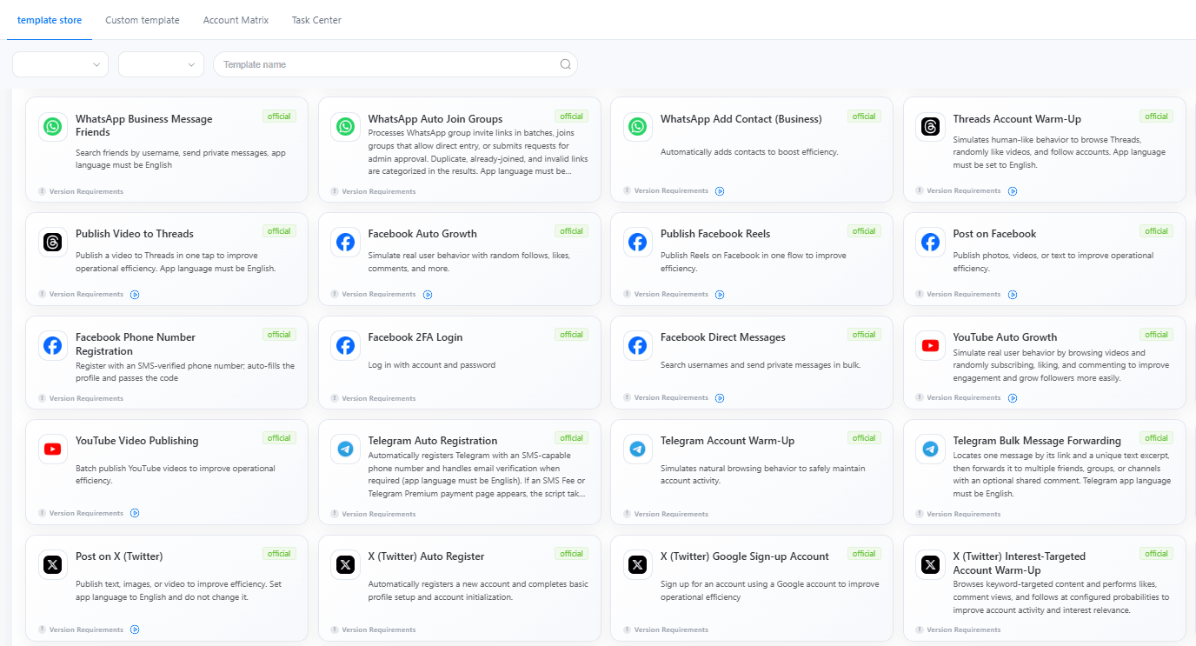1196x646 pixels.
Task: Open the Task Center tab
Action: click(316, 20)
